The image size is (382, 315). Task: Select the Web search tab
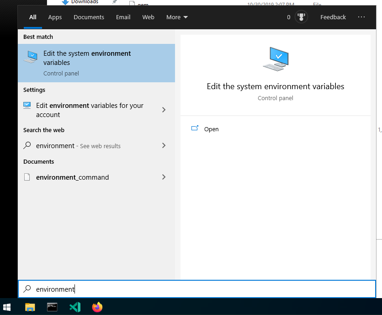[148, 17]
